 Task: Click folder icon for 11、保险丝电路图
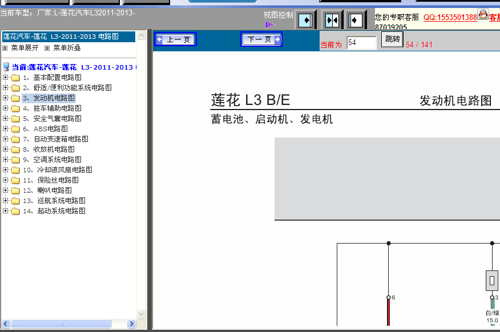point(15,180)
